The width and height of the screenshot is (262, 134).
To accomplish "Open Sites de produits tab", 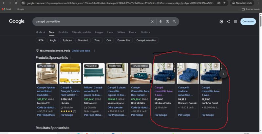I will [82, 32].
